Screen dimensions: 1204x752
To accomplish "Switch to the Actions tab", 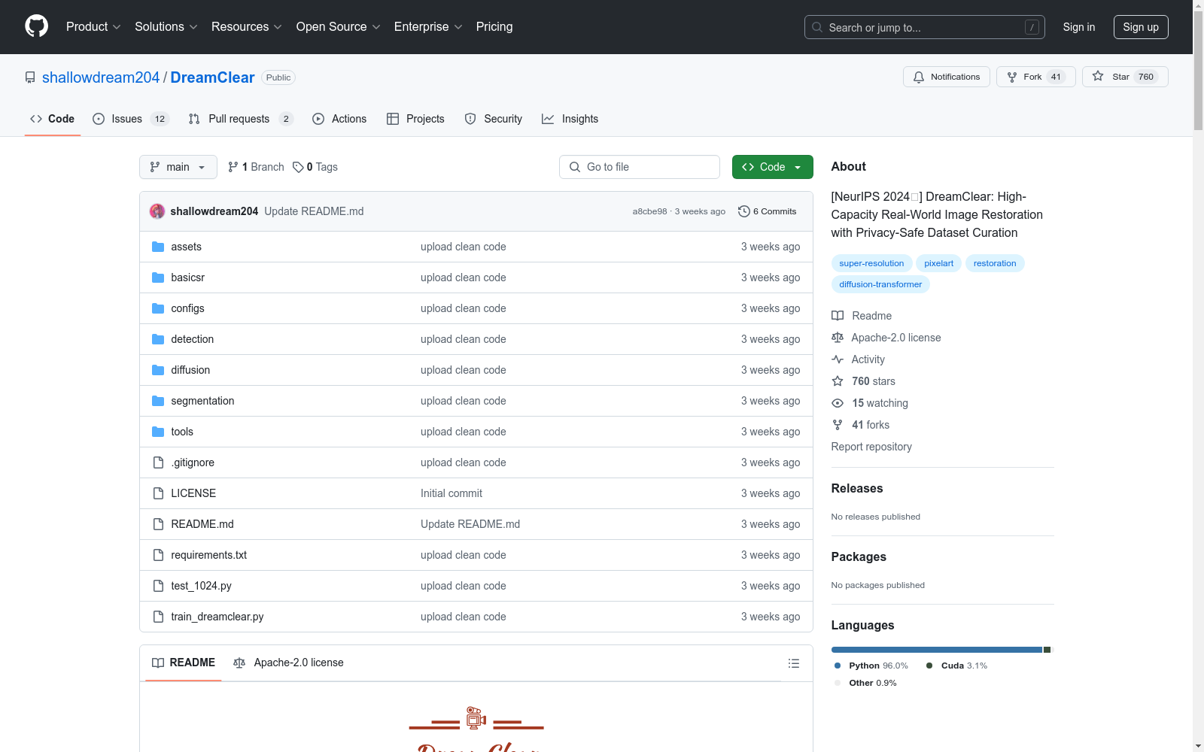I will [x=339, y=119].
